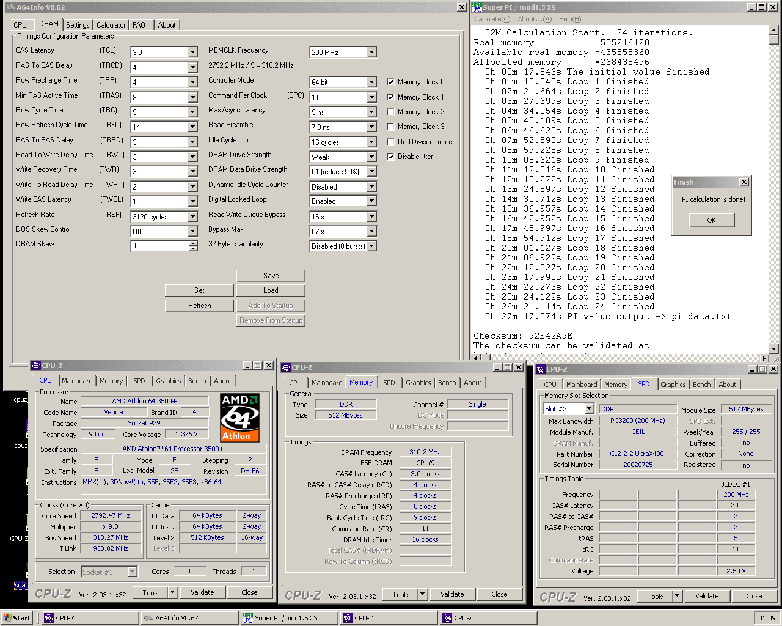Screen dimensions: 782x626
Task: Click the A64Info title bar icon
Action: [10, 7]
